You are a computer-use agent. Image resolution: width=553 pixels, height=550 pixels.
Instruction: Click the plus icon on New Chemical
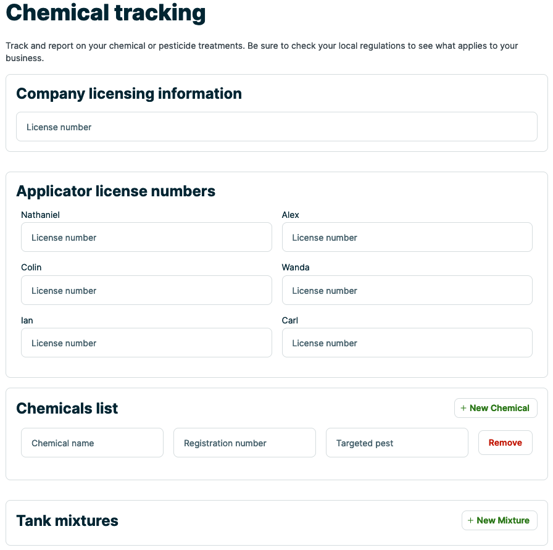pos(463,408)
